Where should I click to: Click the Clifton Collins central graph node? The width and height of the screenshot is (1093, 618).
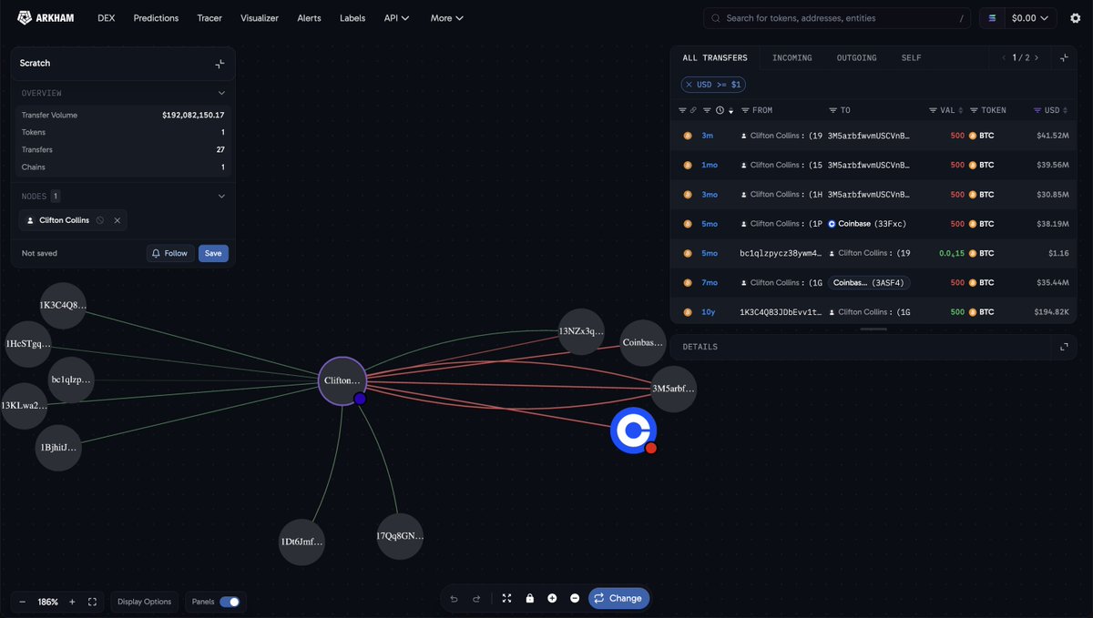342,380
